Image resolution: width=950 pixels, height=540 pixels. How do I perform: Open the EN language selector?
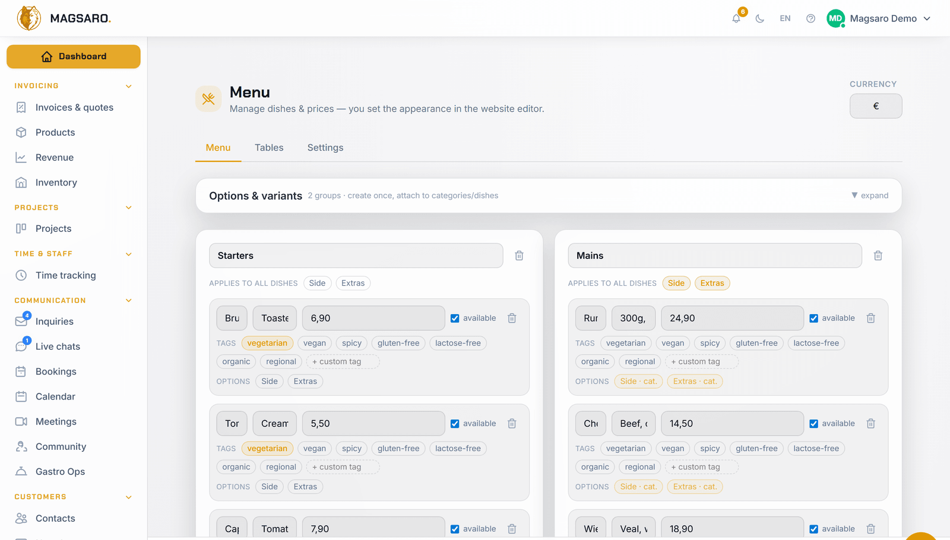click(x=785, y=18)
